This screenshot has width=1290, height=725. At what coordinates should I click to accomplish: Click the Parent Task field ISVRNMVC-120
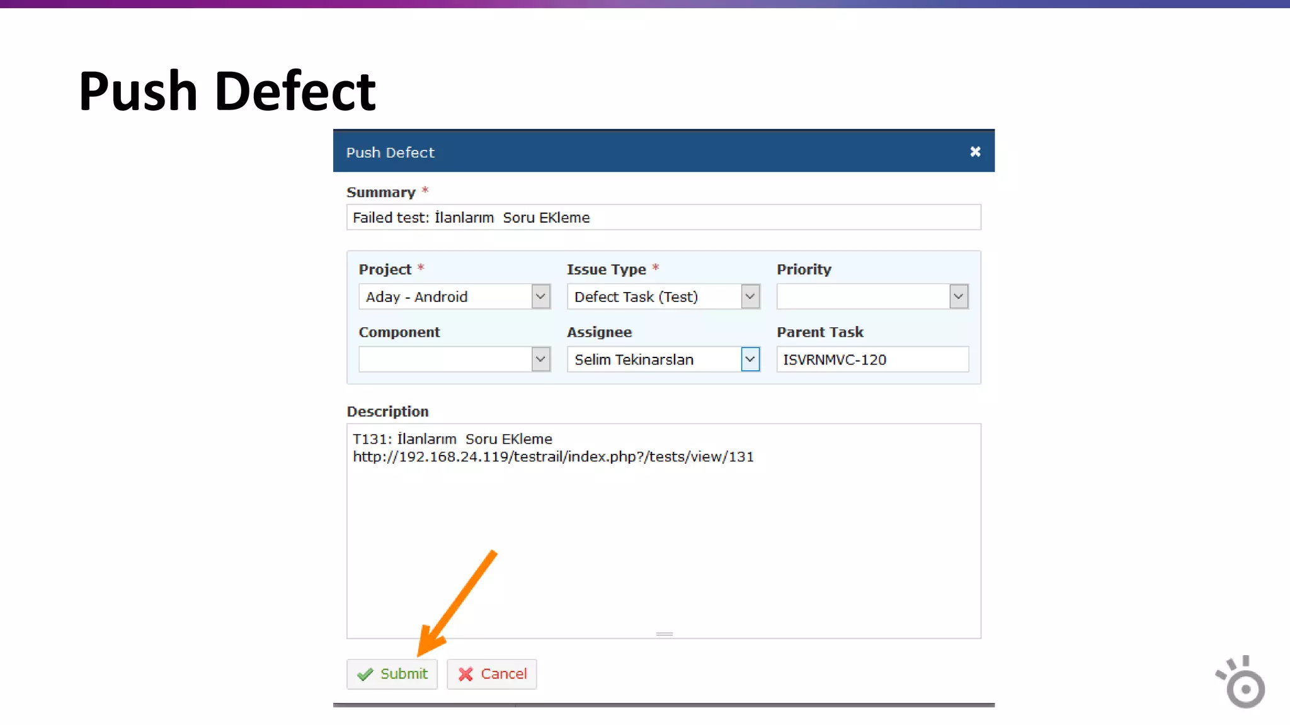(872, 359)
